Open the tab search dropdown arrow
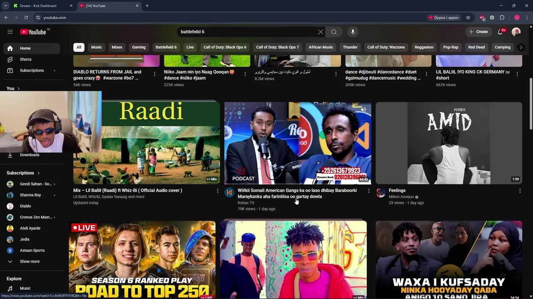Screen dimensions: 533x299 click(x=5, y=6)
